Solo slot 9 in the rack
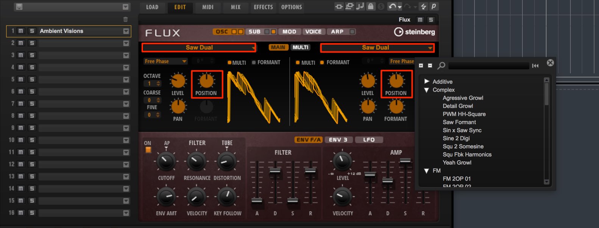 [32, 128]
